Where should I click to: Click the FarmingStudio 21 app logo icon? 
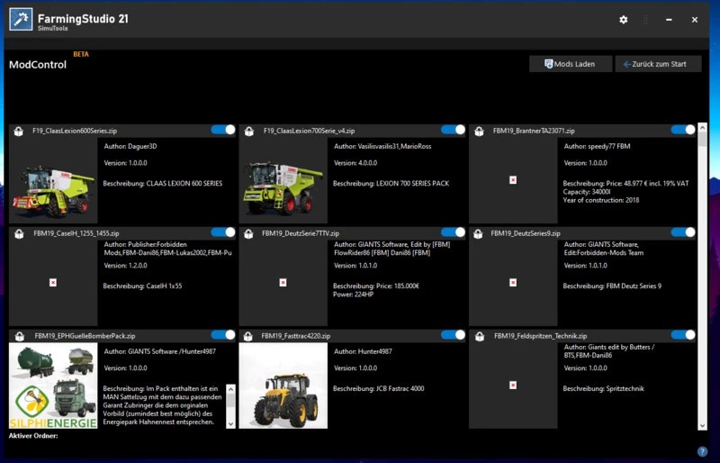(x=21, y=19)
